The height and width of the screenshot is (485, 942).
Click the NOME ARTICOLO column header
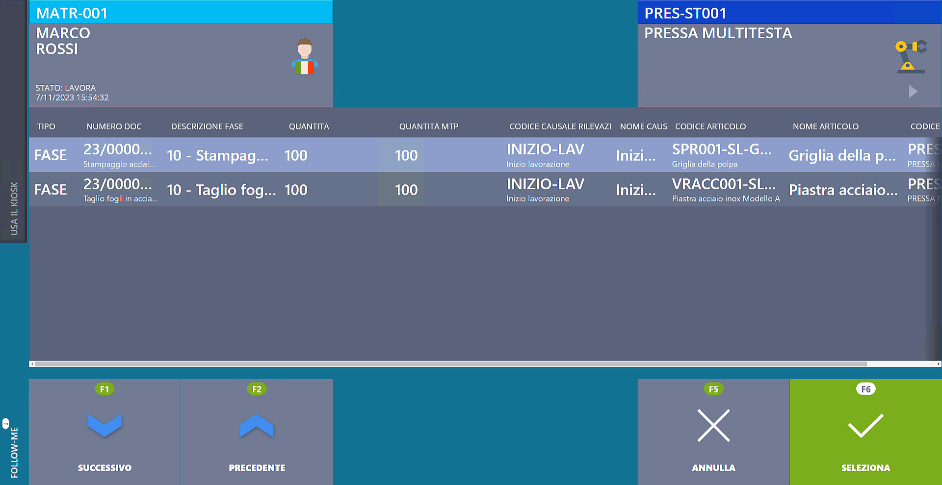pos(825,126)
